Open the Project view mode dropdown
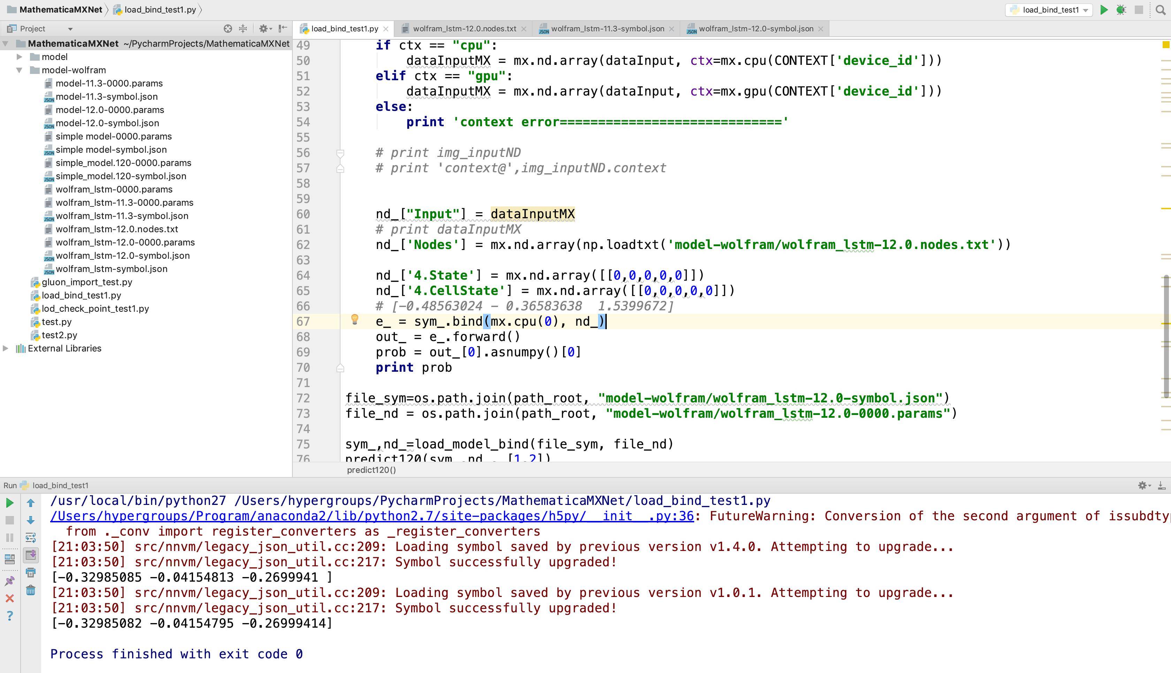This screenshot has height=673, width=1171. point(70,29)
